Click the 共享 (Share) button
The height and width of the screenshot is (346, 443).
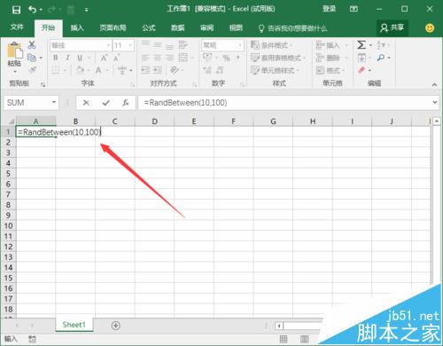tap(392, 28)
